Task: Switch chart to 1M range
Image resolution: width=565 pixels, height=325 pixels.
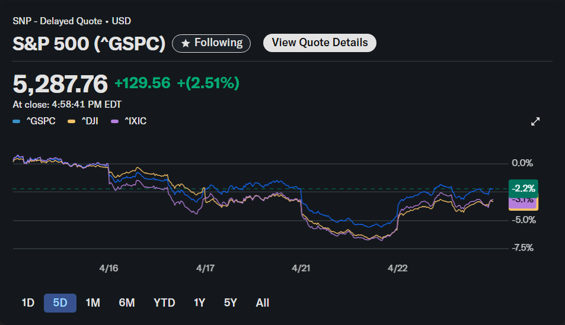Action: 93,303
